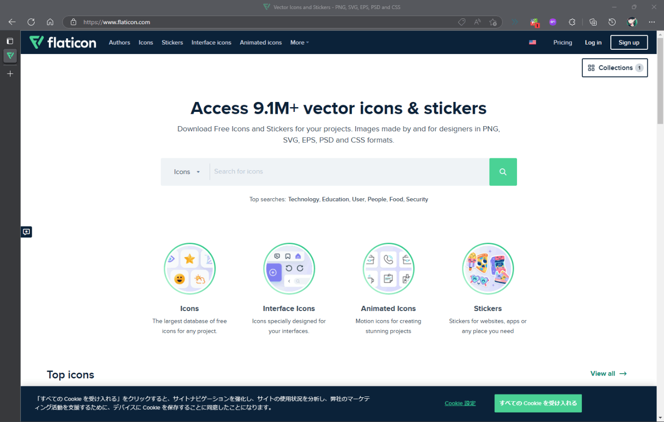This screenshot has height=422, width=664.
Task: Search top term Technology
Action: point(304,199)
